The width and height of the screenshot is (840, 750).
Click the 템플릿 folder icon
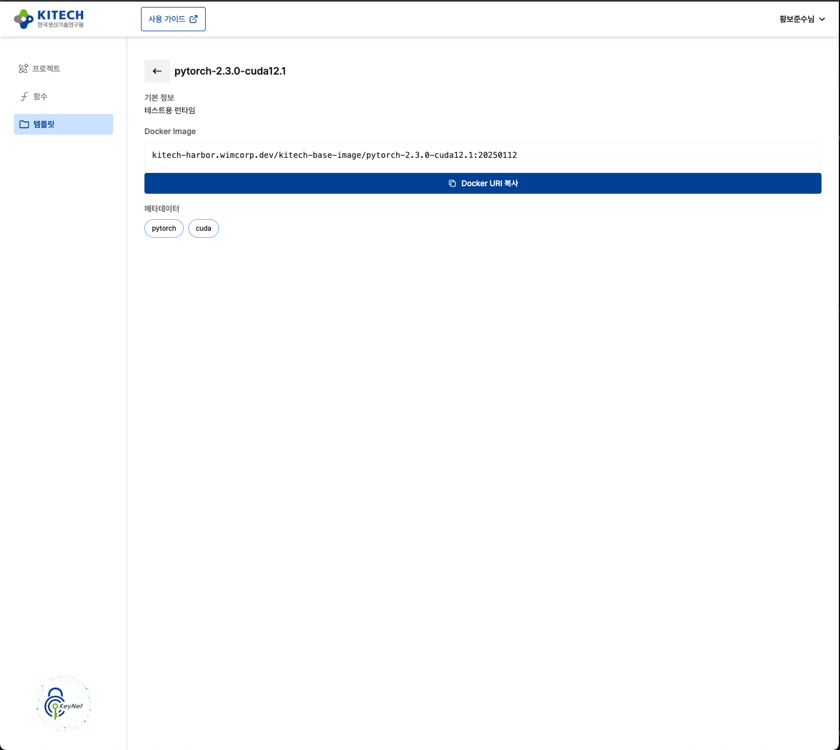pyautogui.click(x=24, y=124)
